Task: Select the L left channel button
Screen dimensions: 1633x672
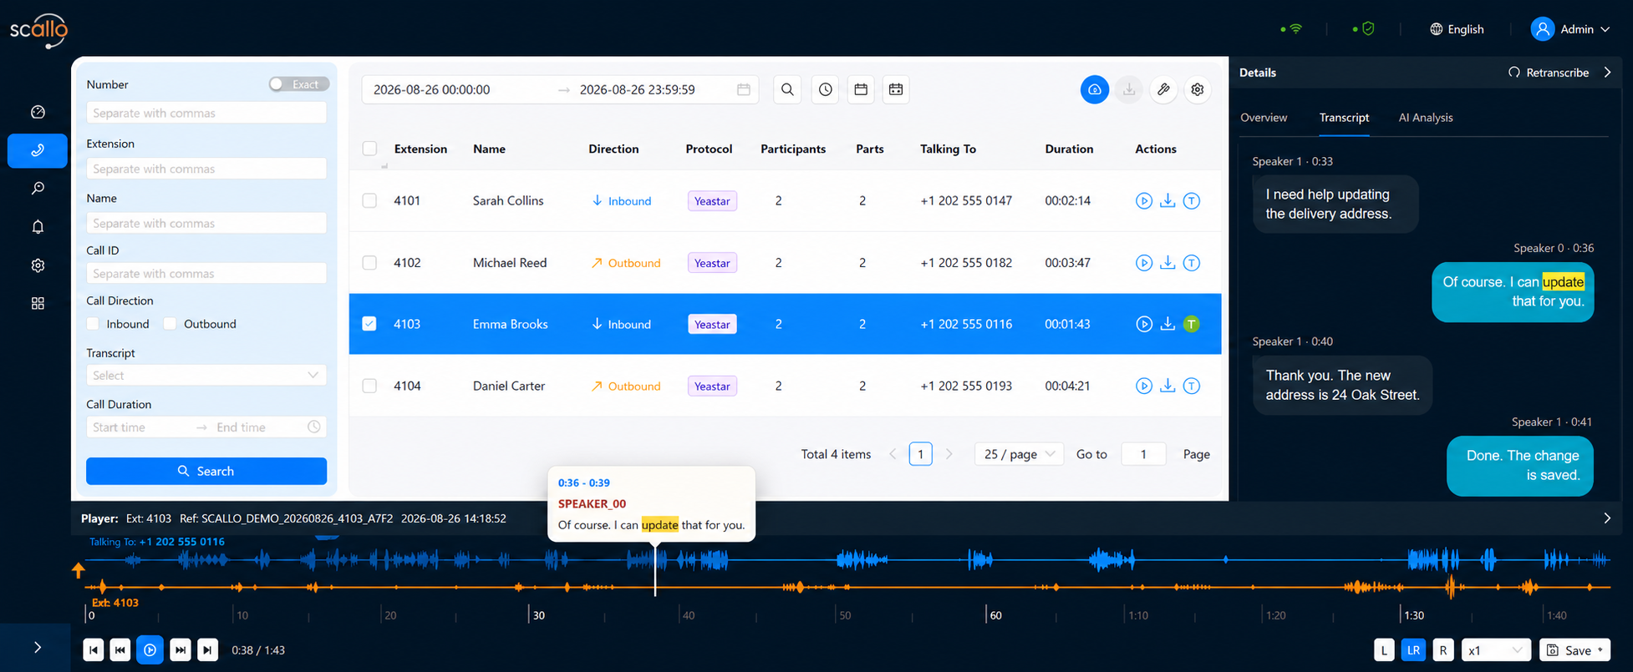Action: pos(1384,650)
